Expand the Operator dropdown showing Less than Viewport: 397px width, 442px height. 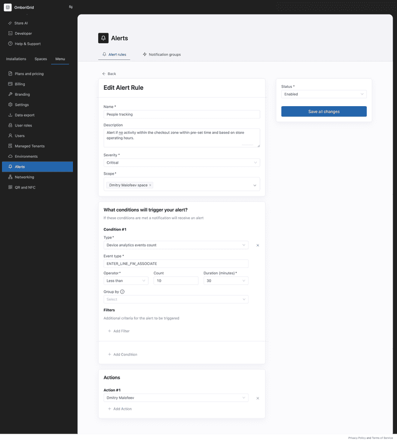pyautogui.click(x=126, y=280)
